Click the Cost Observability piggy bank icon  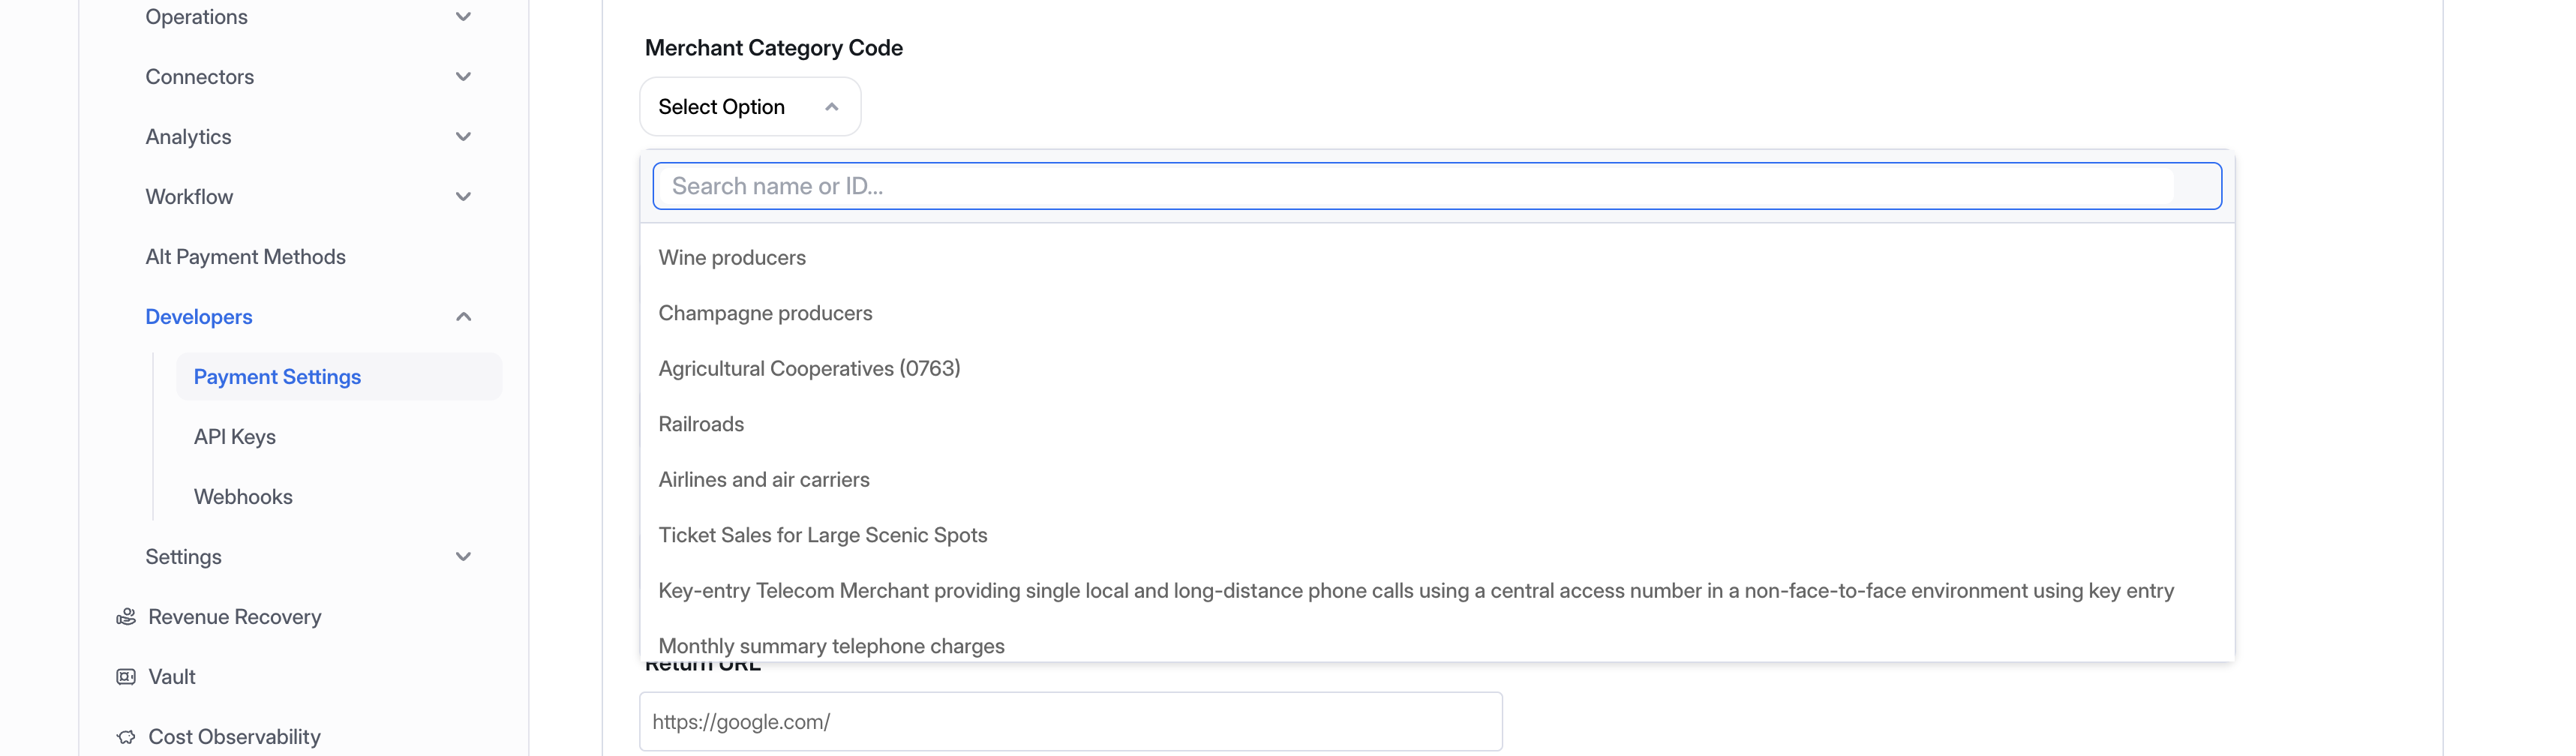point(126,737)
